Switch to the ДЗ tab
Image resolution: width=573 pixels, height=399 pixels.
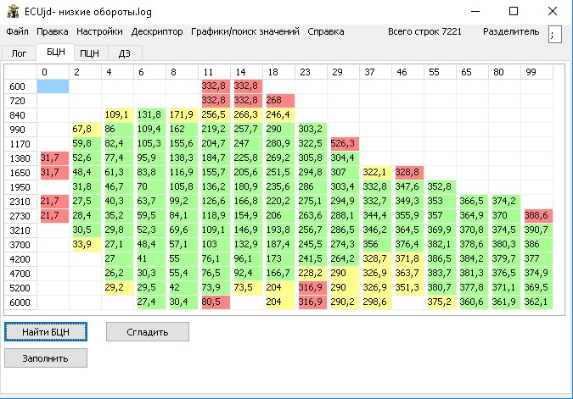(x=125, y=53)
